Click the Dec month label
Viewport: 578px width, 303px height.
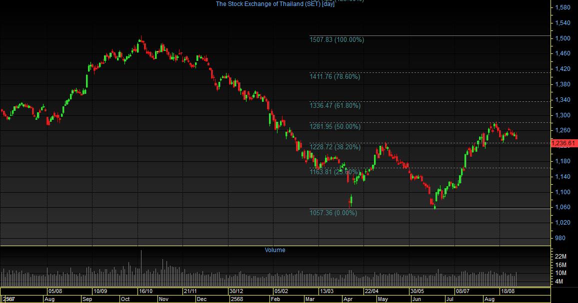[201, 300]
